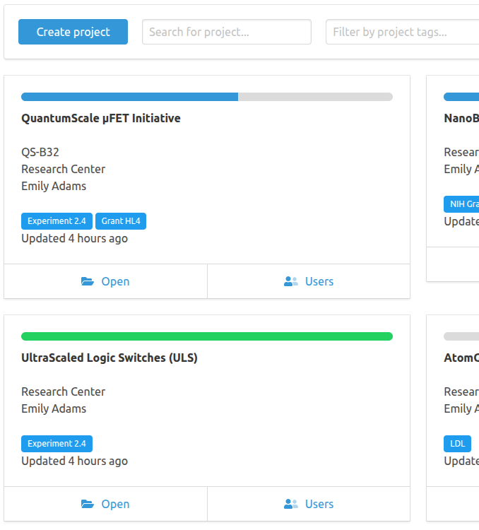
Task: Open the QuantumScale µFET Initiative title
Action: [101, 118]
